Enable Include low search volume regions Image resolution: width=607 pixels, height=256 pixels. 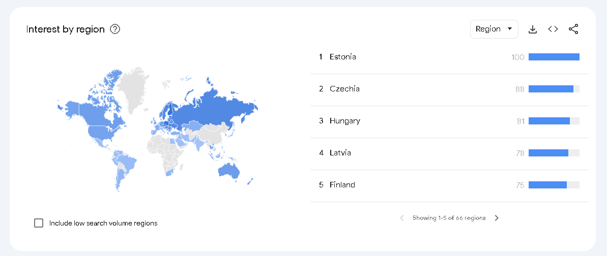39,223
